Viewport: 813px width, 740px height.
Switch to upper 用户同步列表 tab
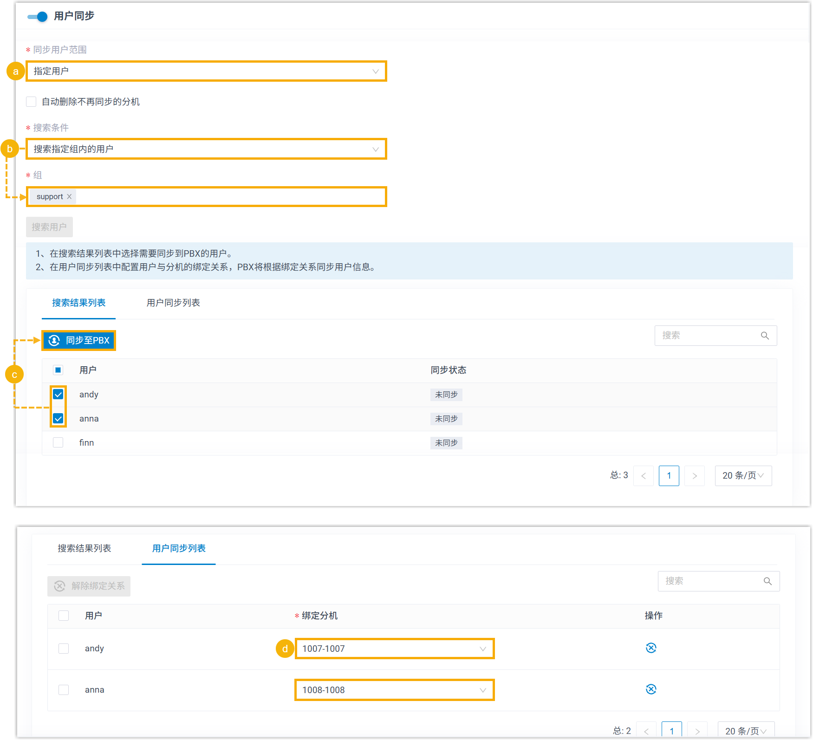click(x=173, y=303)
